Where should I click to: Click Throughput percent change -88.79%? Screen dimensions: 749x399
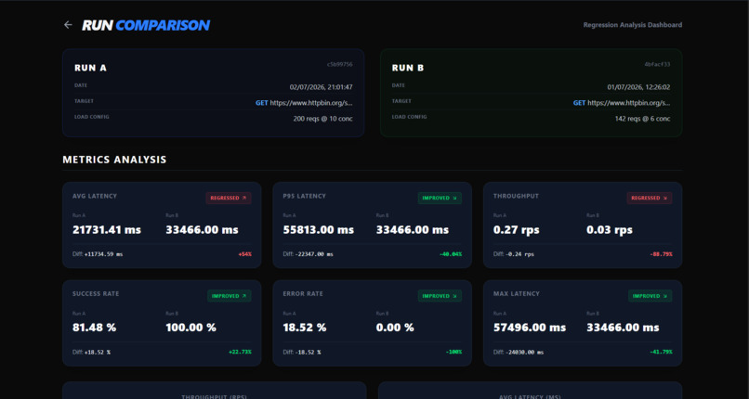pyautogui.click(x=661, y=254)
